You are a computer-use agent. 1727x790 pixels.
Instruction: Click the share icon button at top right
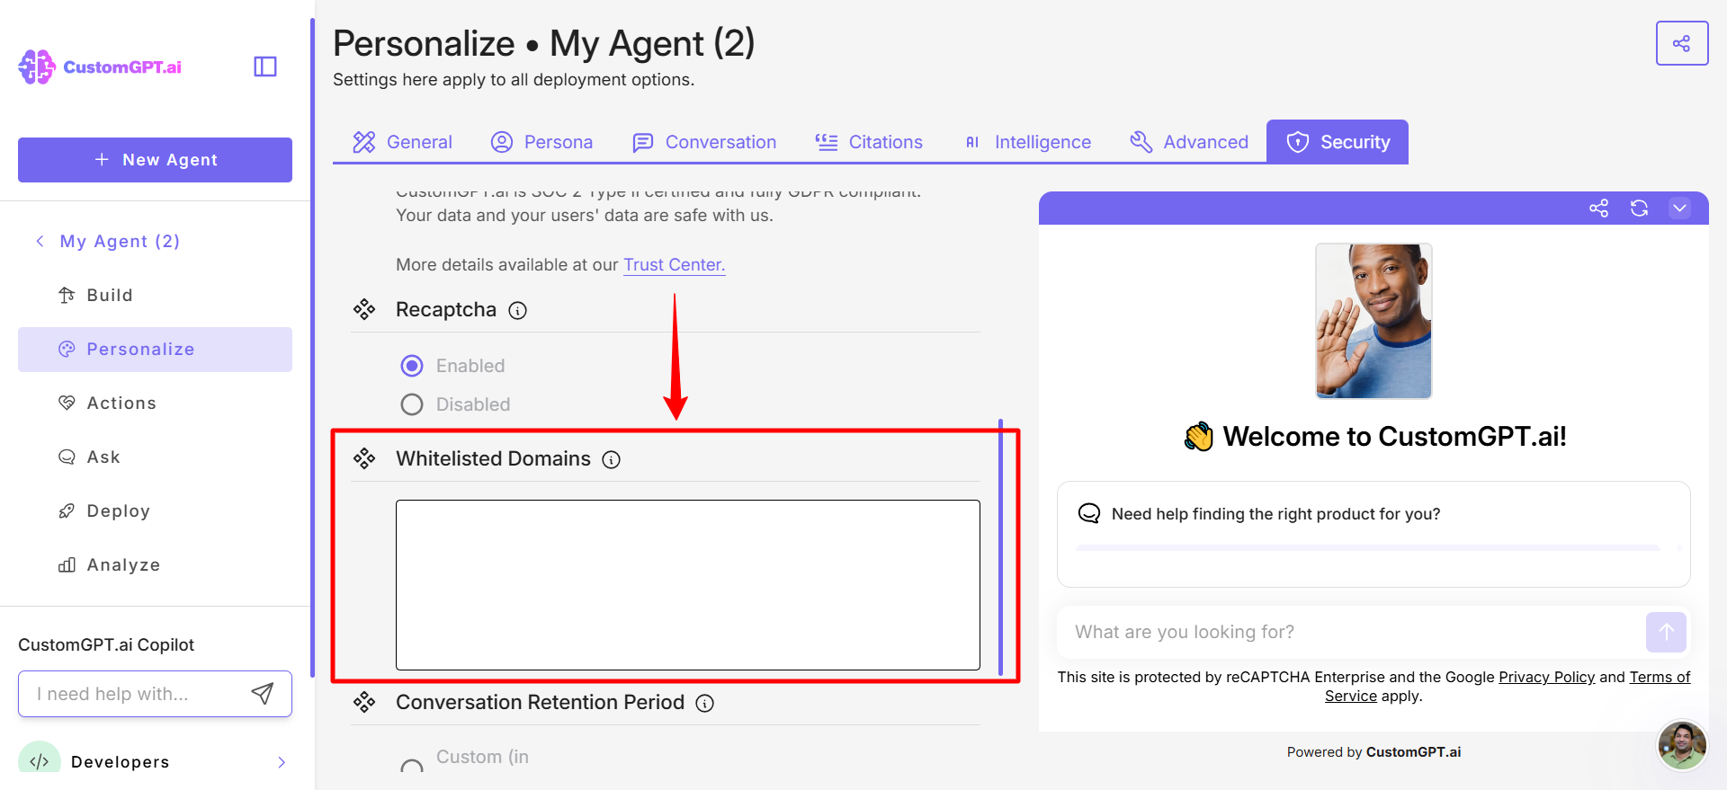pos(1682,43)
